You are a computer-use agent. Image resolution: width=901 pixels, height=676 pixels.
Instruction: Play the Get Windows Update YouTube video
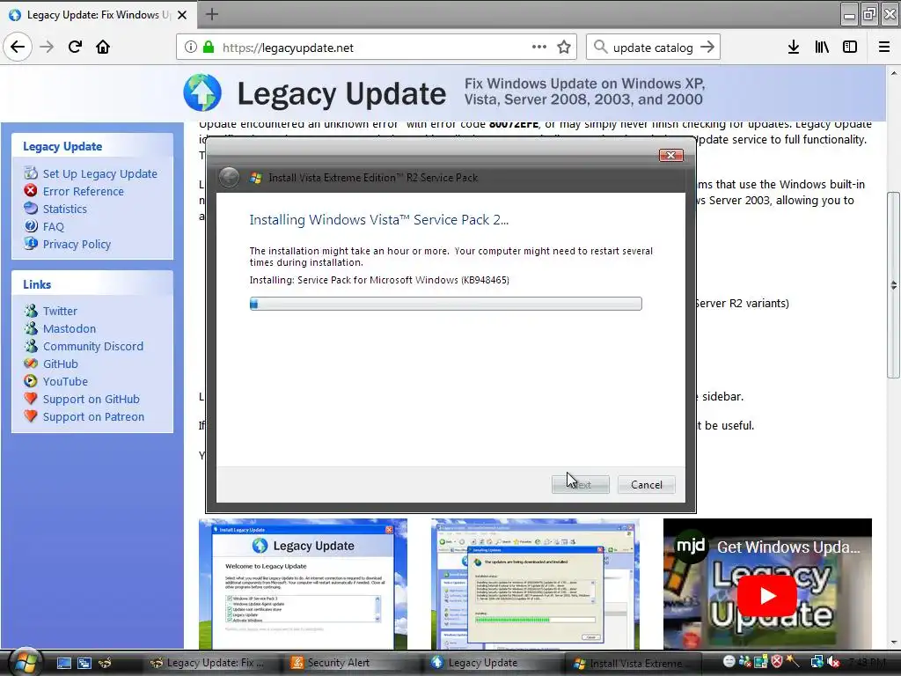point(767,596)
